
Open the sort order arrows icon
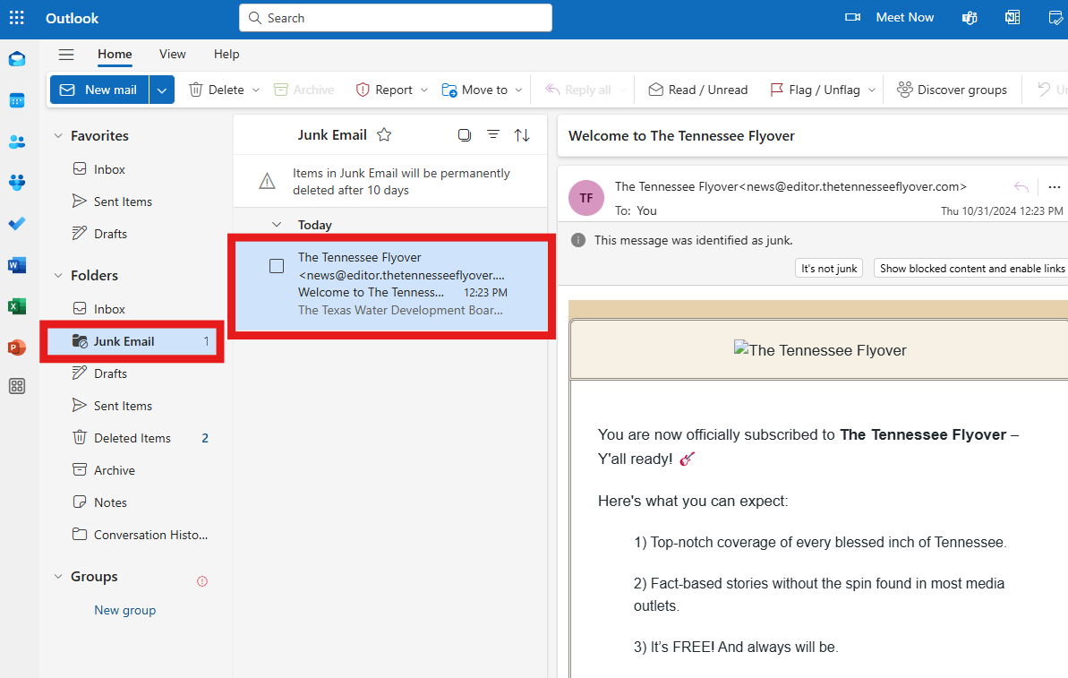(522, 135)
